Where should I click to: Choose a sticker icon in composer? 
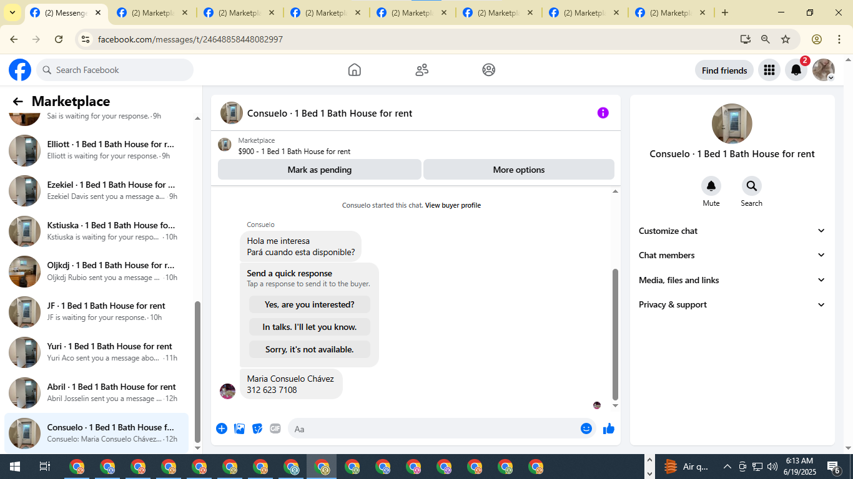point(257,428)
